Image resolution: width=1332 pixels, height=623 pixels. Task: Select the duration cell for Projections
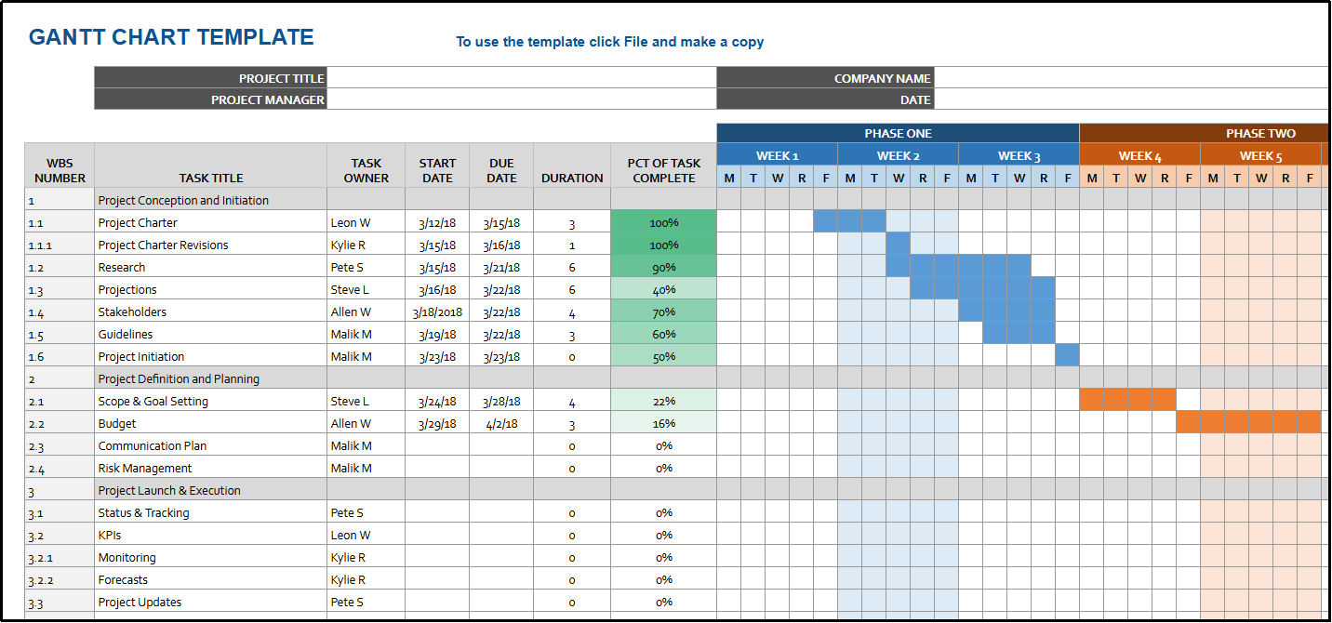pos(572,289)
